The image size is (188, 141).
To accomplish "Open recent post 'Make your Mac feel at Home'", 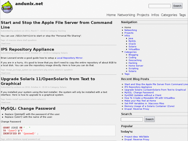I will pos(140,101).
